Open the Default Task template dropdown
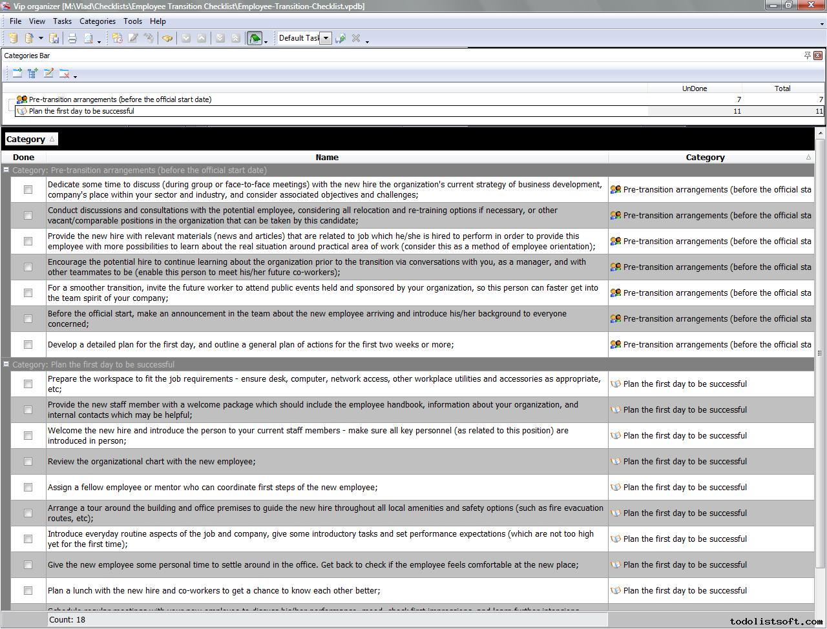The height and width of the screenshot is (629, 827). pos(326,38)
